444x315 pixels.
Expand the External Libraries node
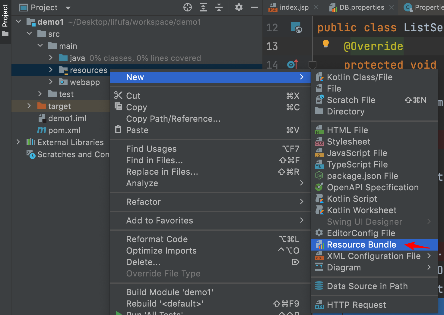[18, 142]
